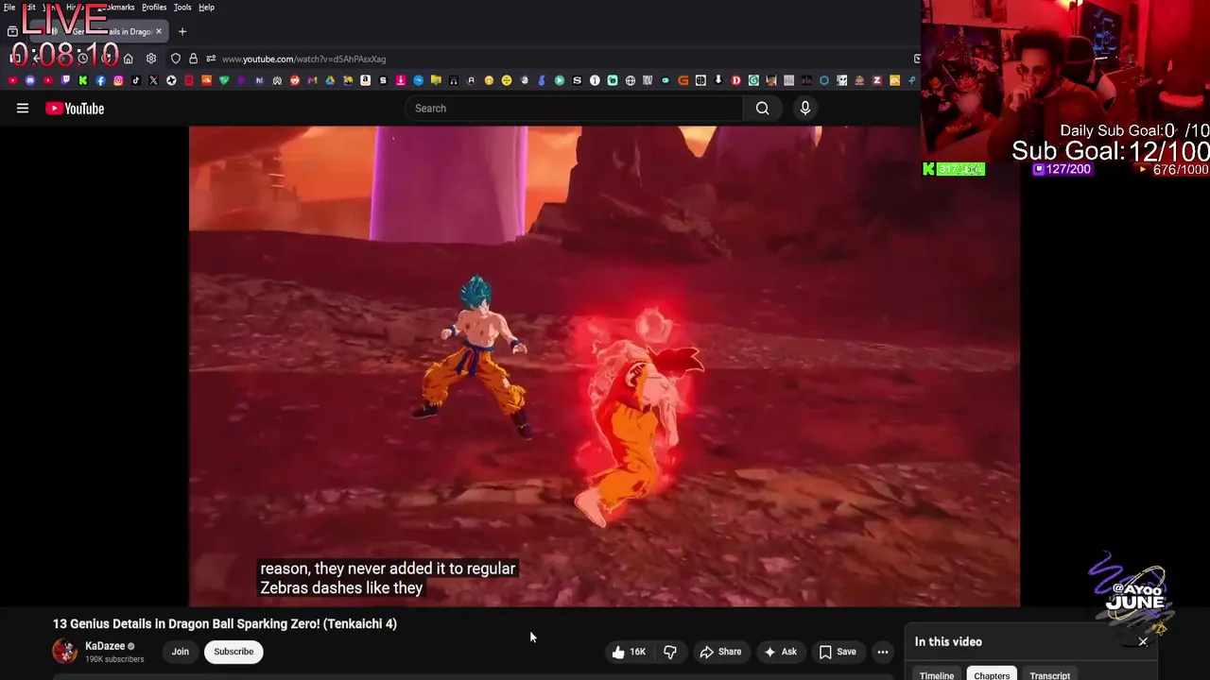Close the In this video panel
Viewport: 1210px width, 680px height.
click(x=1143, y=641)
